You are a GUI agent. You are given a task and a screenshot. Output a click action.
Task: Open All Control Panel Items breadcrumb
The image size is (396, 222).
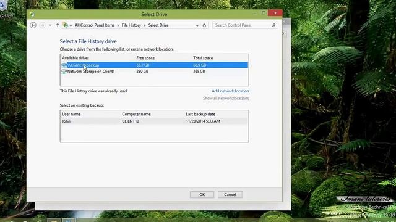pos(95,25)
